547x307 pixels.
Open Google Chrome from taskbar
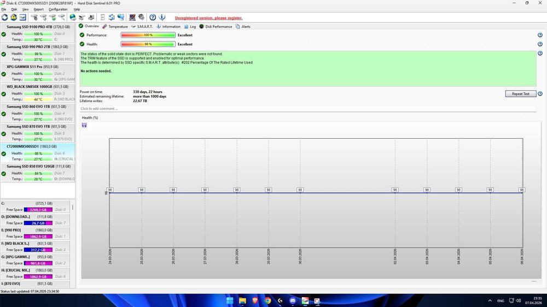tap(267, 300)
